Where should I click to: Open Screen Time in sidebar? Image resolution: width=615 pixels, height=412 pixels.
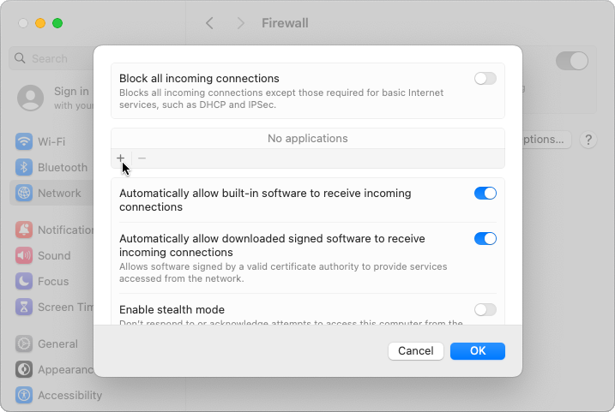click(x=54, y=307)
